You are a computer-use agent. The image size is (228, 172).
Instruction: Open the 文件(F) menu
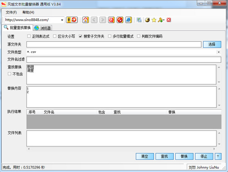coord(11,12)
